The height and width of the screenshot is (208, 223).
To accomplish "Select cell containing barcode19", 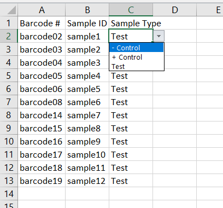I will point(42,181).
